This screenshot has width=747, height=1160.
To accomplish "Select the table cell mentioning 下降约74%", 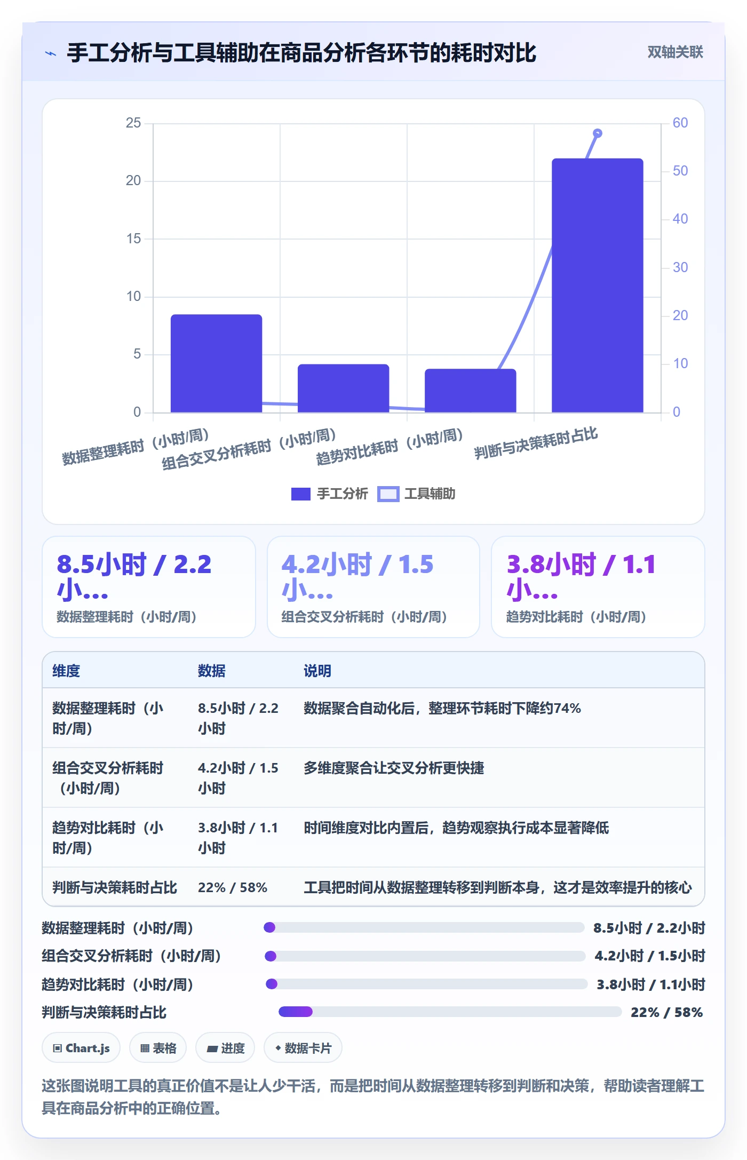I will pyautogui.click(x=442, y=708).
